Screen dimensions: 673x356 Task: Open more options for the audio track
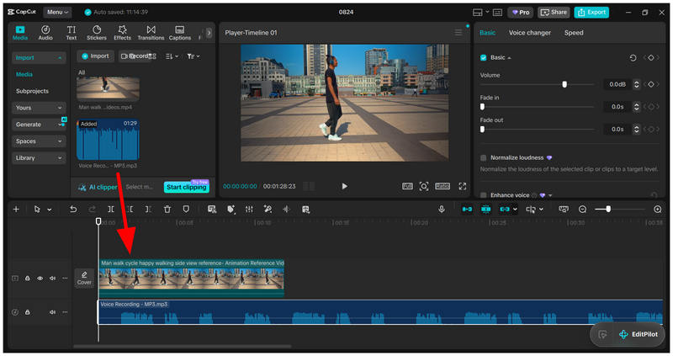pyautogui.click(x=65, y=312)
